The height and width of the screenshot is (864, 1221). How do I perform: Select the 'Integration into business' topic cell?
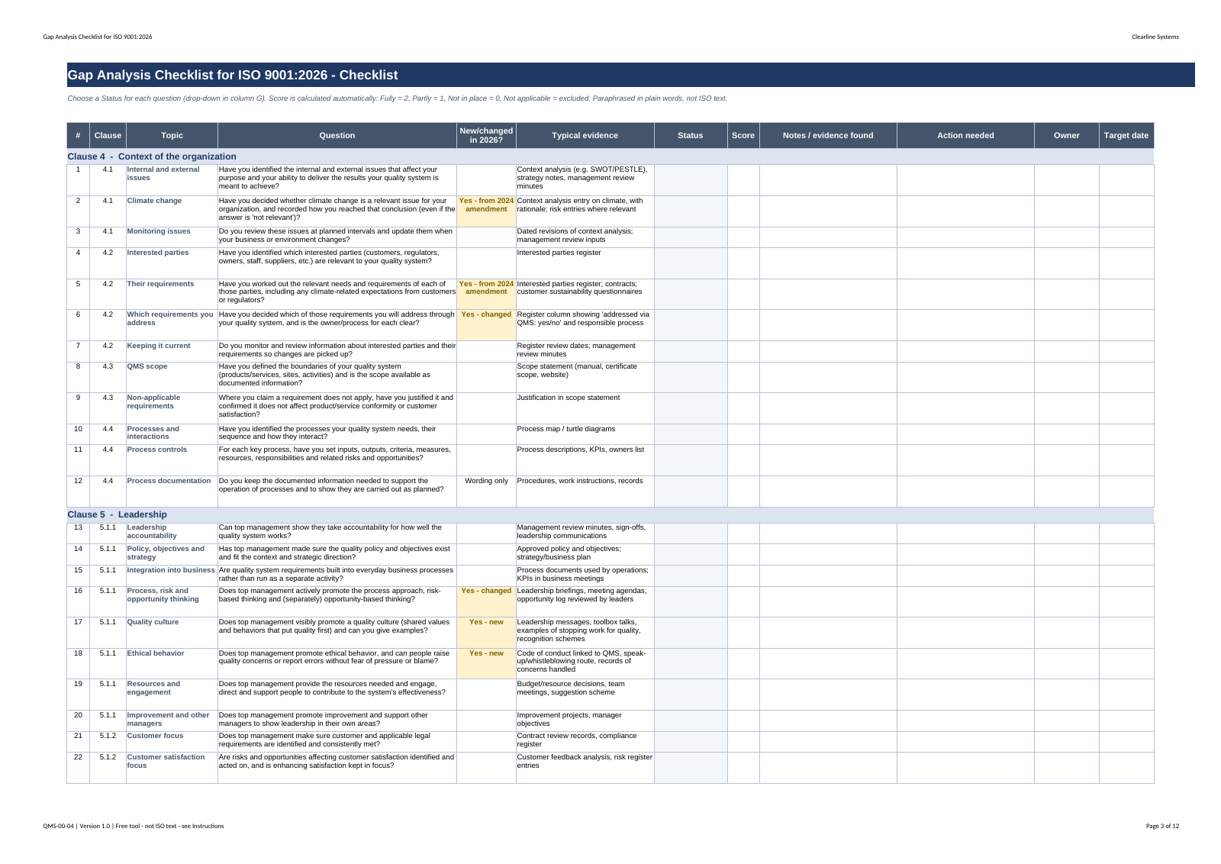point(172,575)
